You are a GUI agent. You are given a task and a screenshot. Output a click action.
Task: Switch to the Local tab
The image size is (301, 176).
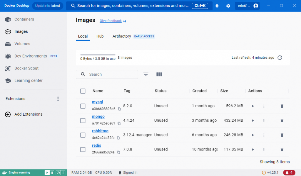click(x=83, y=36)
